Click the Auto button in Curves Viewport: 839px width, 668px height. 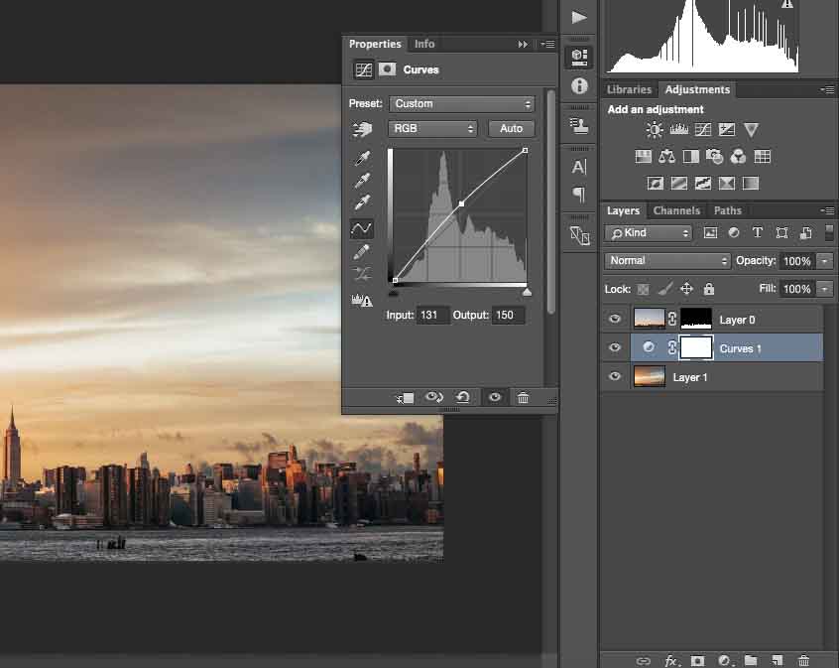(x=511, y=129)
